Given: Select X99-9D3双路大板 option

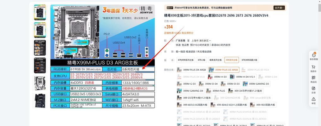Looking at the screenshot, I should point(263,105).
